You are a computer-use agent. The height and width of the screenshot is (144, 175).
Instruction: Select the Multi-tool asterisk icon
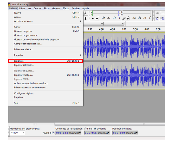[x=85, y=18]
